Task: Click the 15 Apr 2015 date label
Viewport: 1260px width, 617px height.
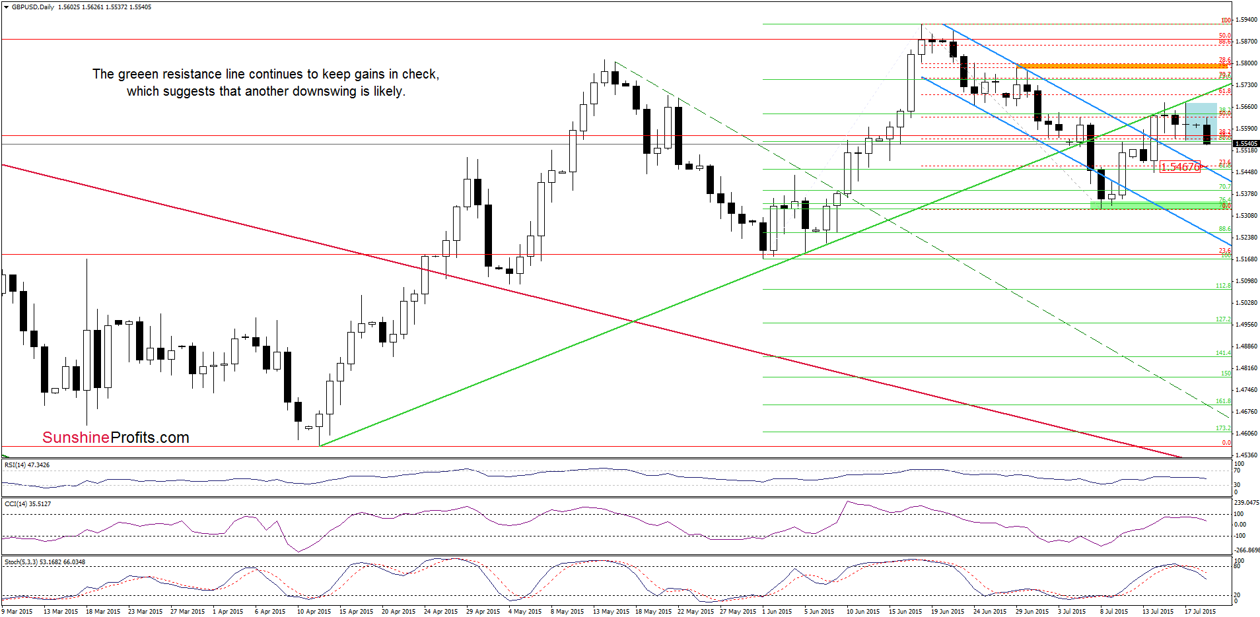Action: (x=356, y=612)
